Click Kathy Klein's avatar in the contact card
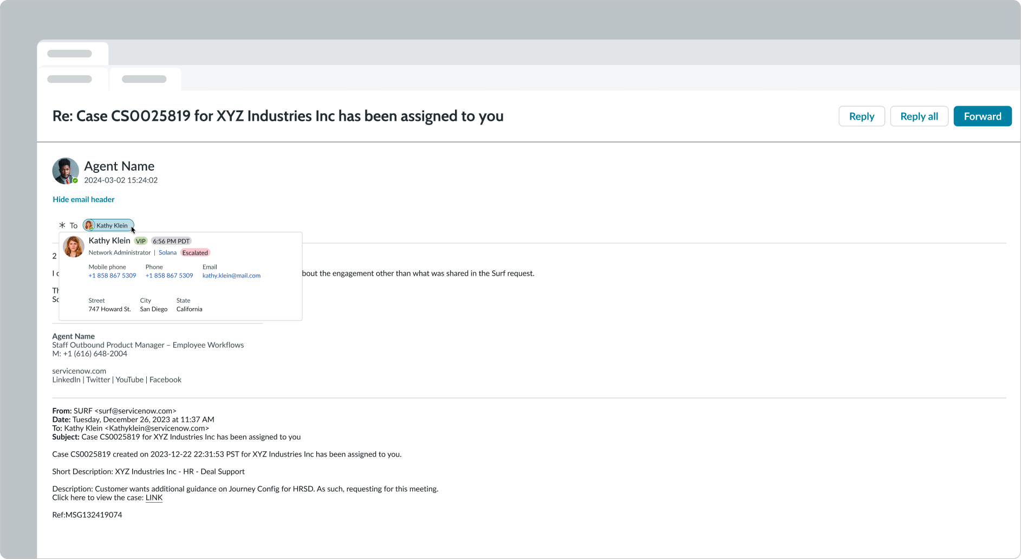Image resolution: width=1021 pixels, height=559 pixels. 74,246
